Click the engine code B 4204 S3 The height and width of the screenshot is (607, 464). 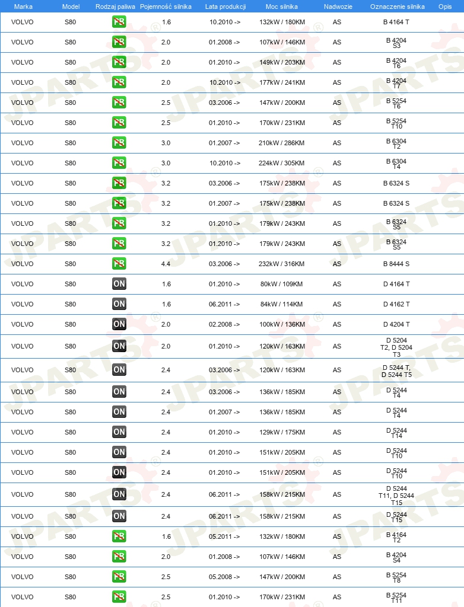click(x=396, y=43)
